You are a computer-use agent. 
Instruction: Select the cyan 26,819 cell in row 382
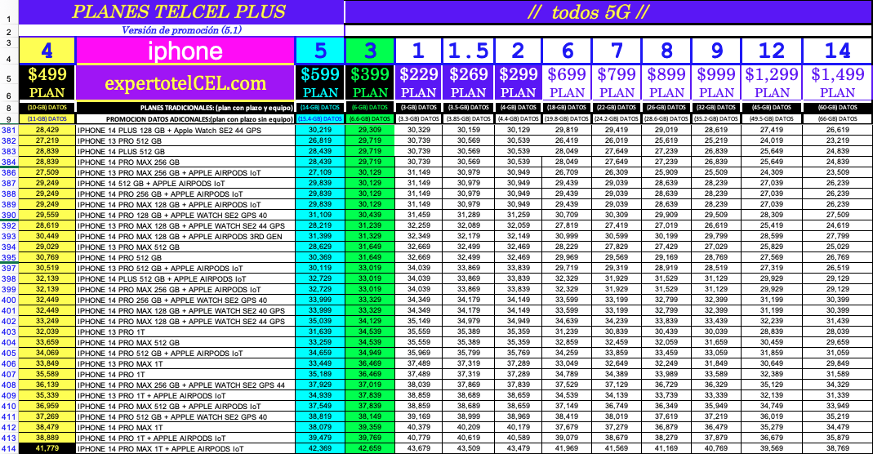click(320, 140)
